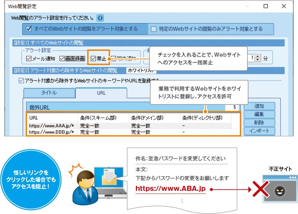
Task: Click the blue info icon beside the alert instruction
Action: click(100, 18)
